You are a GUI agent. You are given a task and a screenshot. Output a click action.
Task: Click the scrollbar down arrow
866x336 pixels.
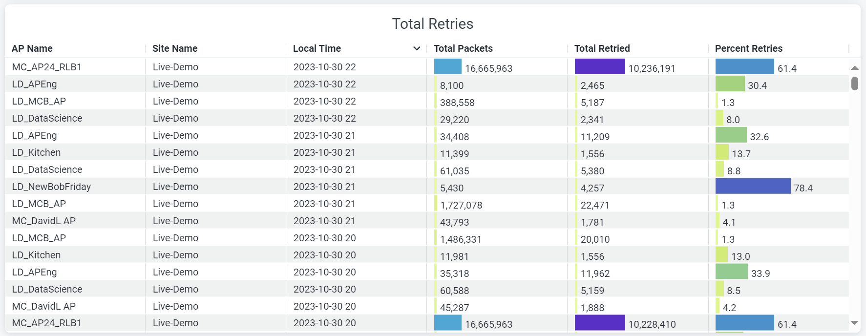click(854, 323)
